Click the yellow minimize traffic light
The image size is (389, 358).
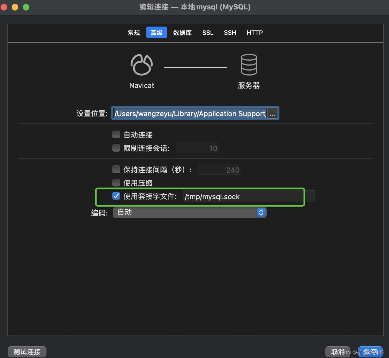(x=15, y=7)
